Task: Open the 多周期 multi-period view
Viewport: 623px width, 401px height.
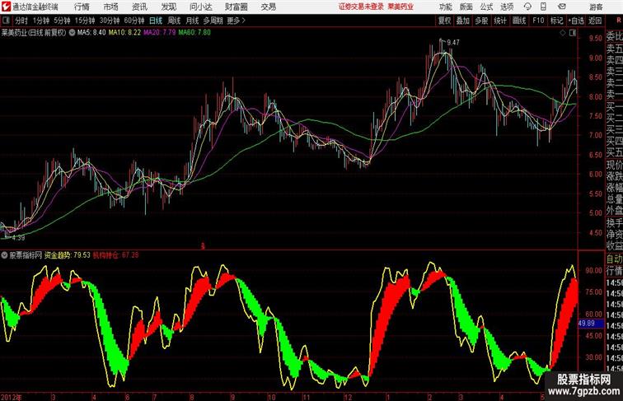Action: [213, 21]
